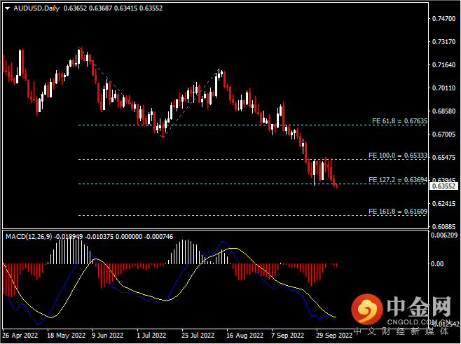Click the 29 Sep 2022 date label
Image resolution: width=461 pixels, height=344 pixels.
point(334,335)
